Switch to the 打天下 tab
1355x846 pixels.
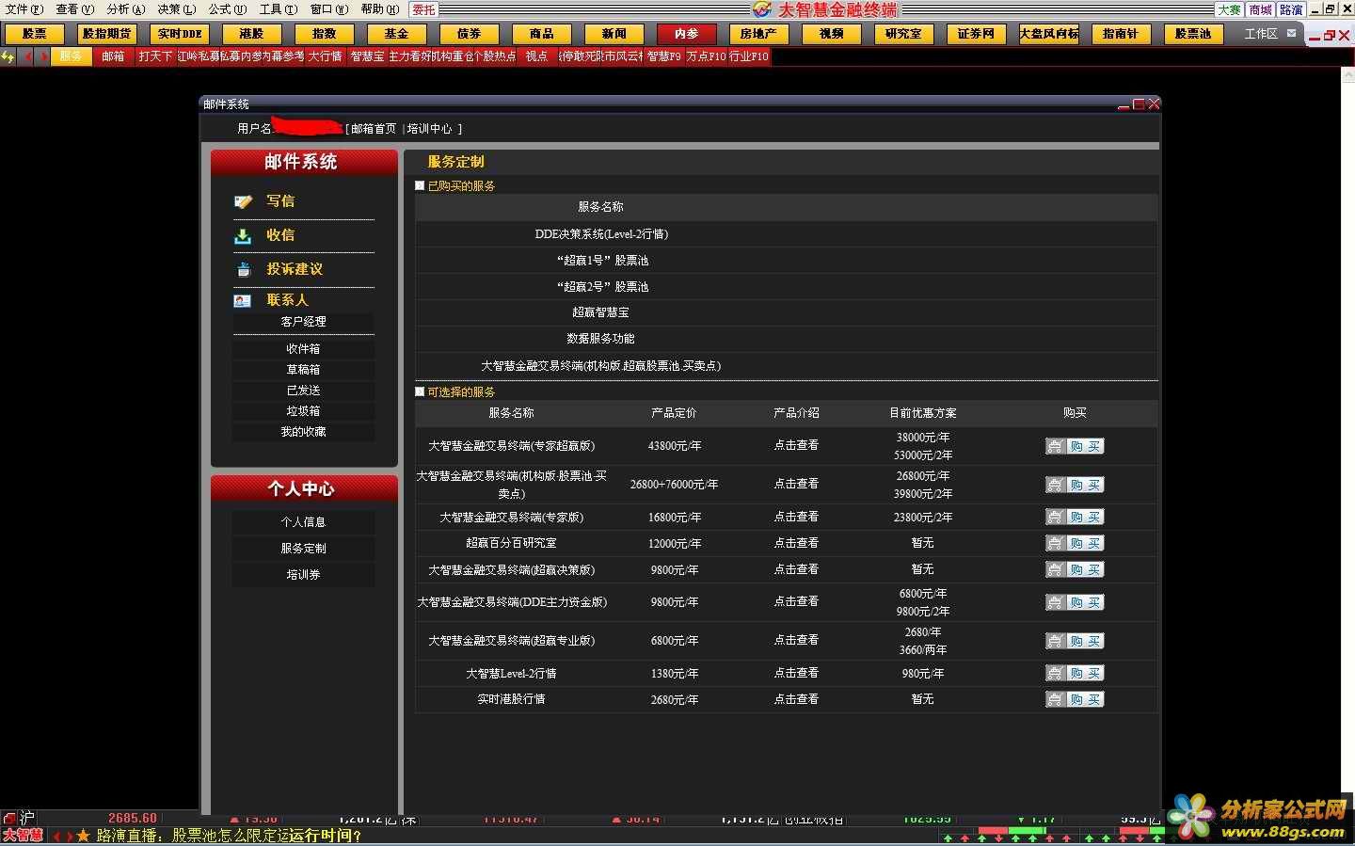155,56
